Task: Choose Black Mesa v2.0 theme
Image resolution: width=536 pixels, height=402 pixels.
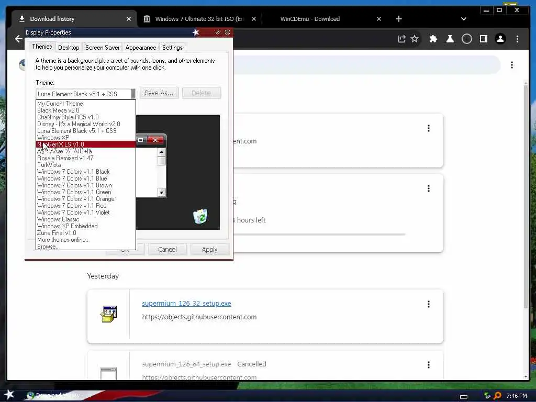Action: [x=85, y=110]
